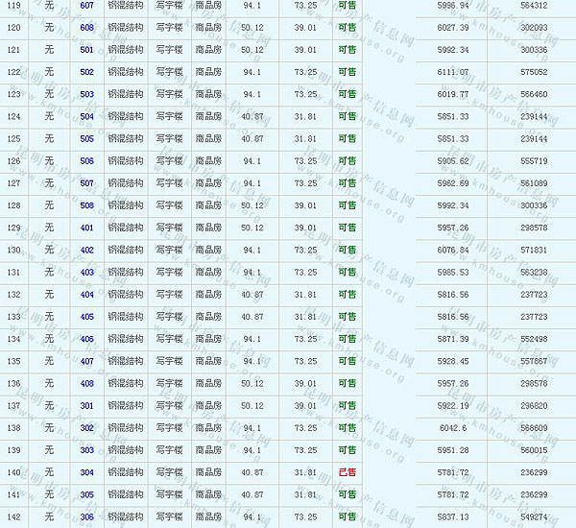576x528 pixels.
Task: Click room 405 link
Action: pyautogui.click(x=86, y=317)
